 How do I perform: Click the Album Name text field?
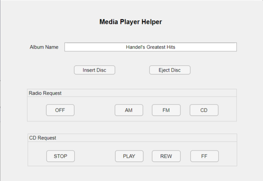click(151, 47)
